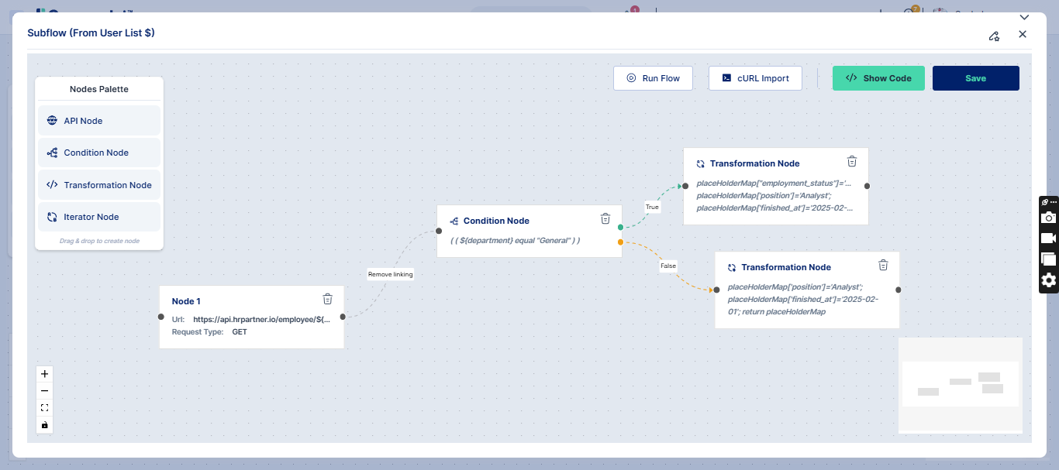Click the Run Flow button
The height and width of the screenshot is (470, 1059).
pyautogui.click(x=653, y=78)
